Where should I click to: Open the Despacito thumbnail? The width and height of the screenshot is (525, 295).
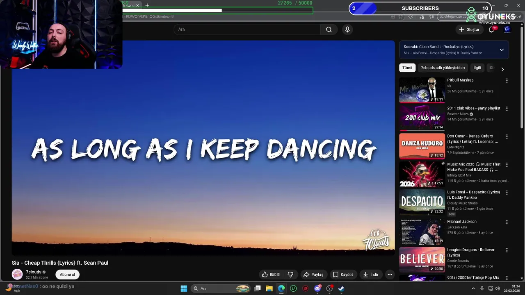tap(422, 202)
